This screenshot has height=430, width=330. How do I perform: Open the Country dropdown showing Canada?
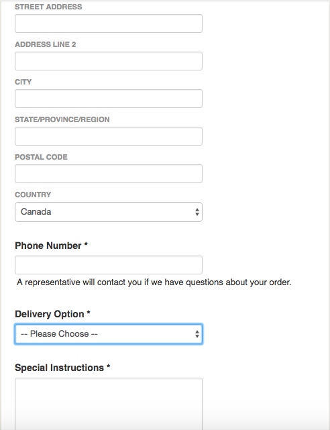109,212
